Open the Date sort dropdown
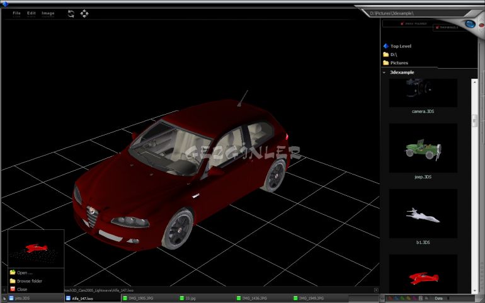This screenshot has width=485, height=303. 442,299
